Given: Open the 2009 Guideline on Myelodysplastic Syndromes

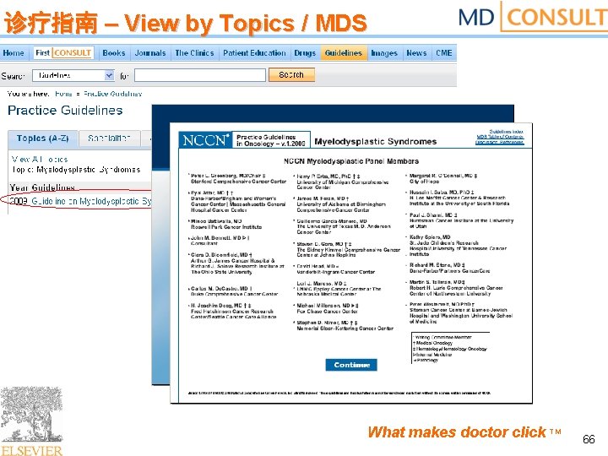Looking at the screenshot, I should click(91, 201).
